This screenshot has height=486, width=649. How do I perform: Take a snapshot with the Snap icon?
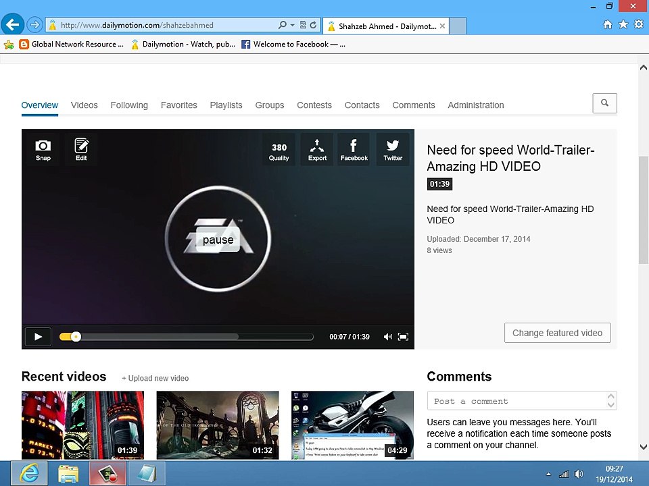point(43,150)
